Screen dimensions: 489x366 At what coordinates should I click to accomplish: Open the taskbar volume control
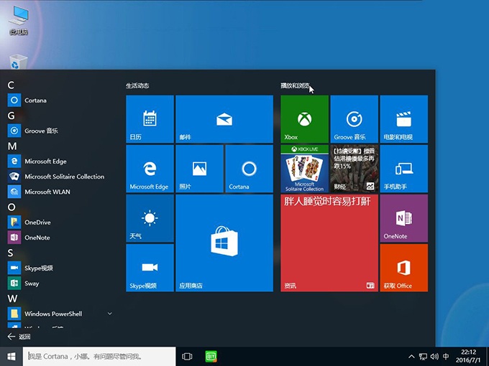[434, 357]
